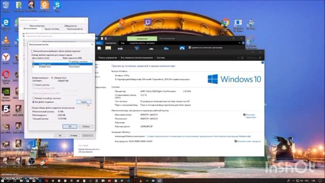Open 'Компьютер' tab in Explorer ribbon
325x183 pixels.
(111, 43)
